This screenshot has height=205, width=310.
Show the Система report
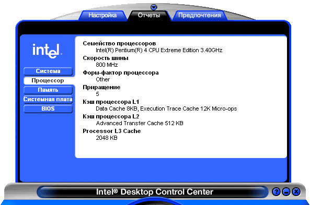tap(48, 71)
